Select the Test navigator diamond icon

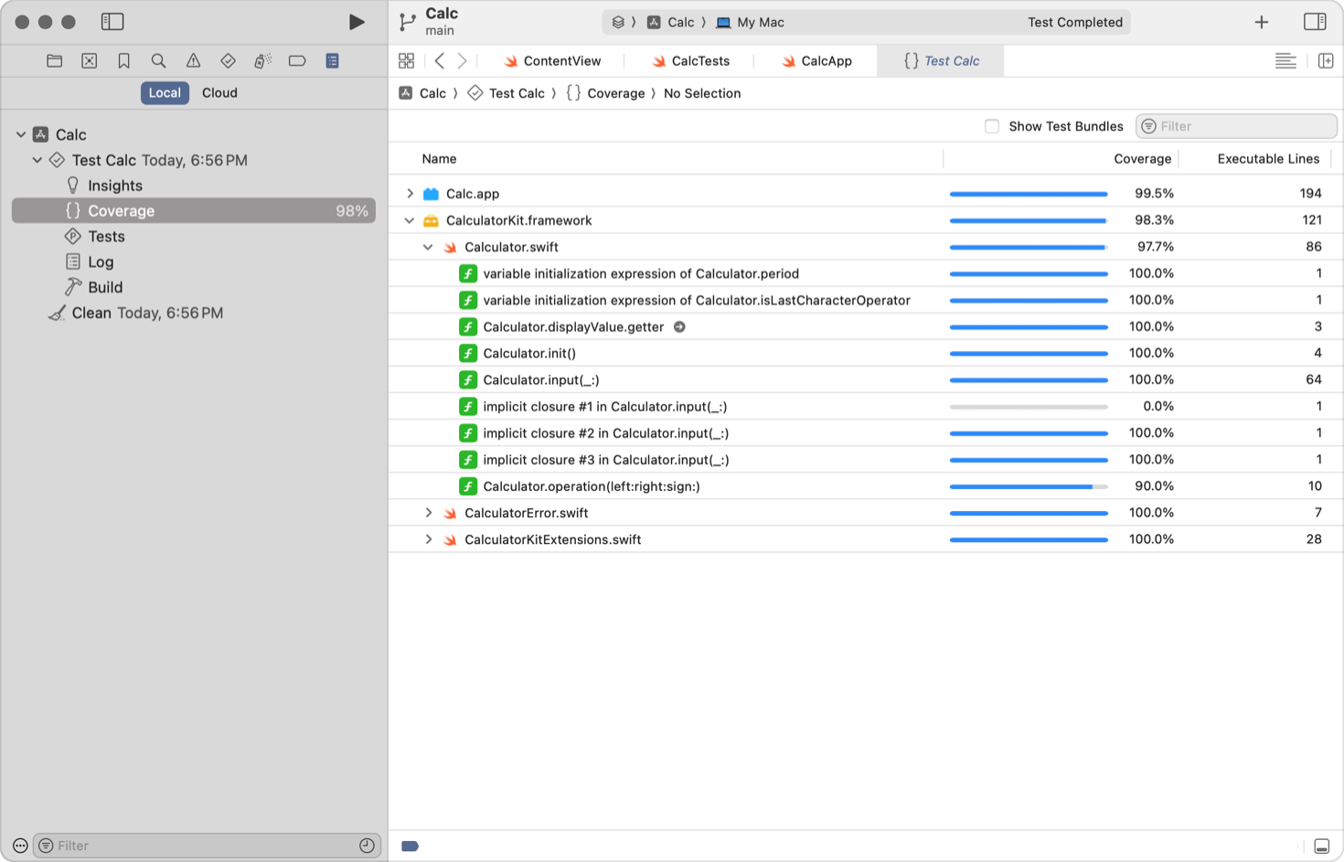pyautogui.click(x=228, y=60)
